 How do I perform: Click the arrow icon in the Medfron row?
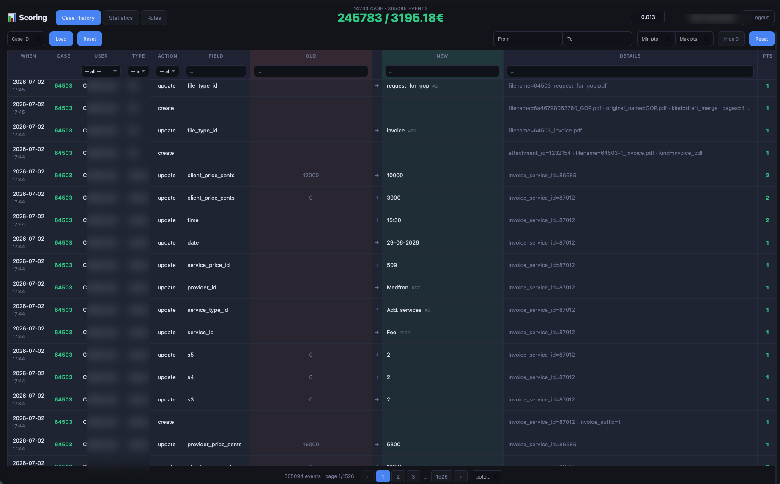pos(376,287)
